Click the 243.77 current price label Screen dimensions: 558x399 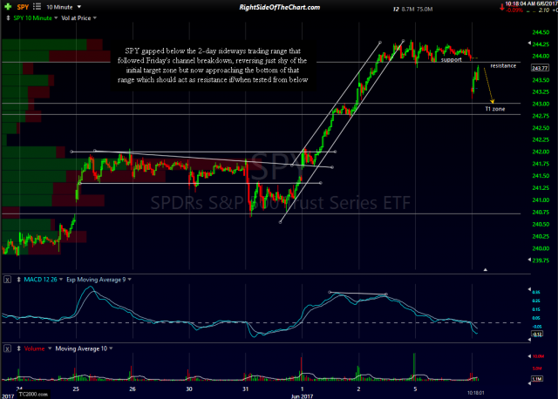coord(540,68)
